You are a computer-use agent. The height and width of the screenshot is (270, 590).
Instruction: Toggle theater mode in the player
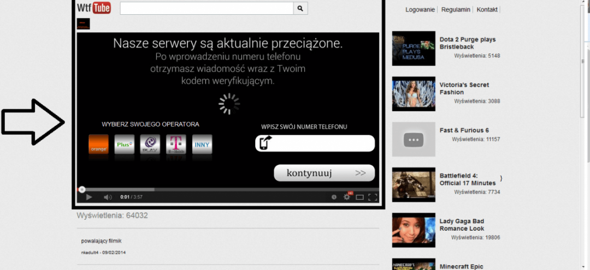359,197
